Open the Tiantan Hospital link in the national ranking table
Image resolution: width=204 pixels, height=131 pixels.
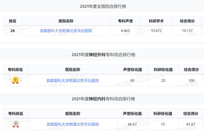point(66,31)
